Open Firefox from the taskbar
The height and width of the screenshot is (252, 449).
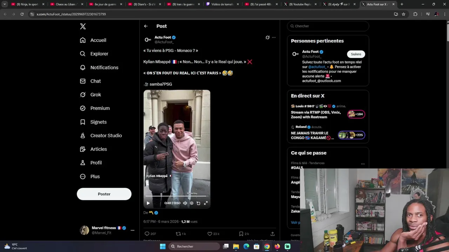click(277, 246)
